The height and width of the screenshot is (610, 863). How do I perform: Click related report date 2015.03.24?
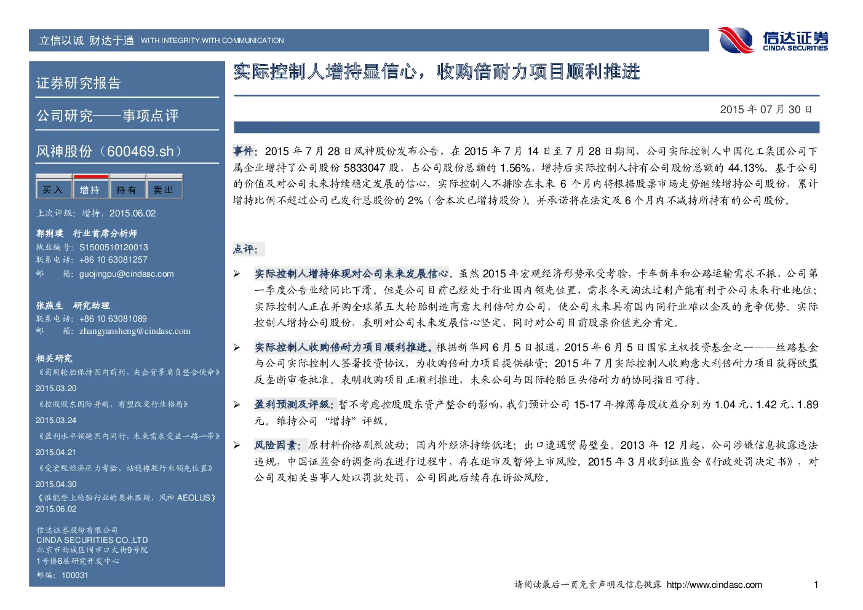tap(56, 420)
